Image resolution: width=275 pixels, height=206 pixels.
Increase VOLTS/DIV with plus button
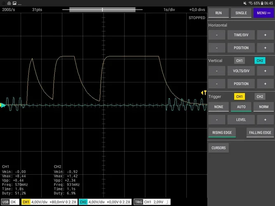(x=265, y=71)
